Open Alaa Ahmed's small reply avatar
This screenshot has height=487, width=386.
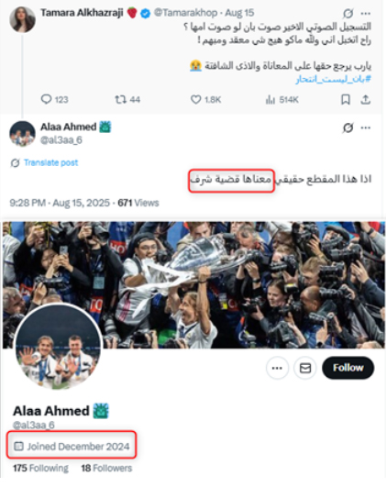(22, 134)
